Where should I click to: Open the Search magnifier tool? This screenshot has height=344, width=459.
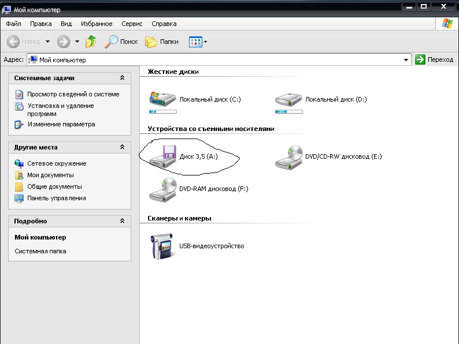point(111,42)
